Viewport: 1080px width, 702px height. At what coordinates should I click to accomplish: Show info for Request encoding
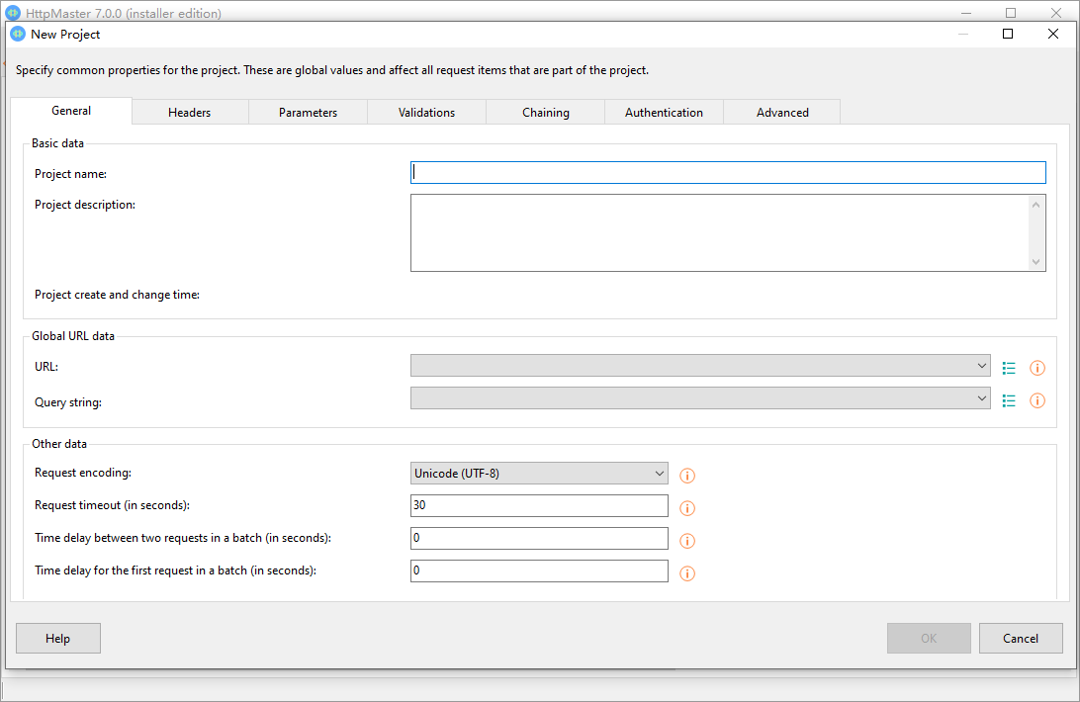[686, 476]
